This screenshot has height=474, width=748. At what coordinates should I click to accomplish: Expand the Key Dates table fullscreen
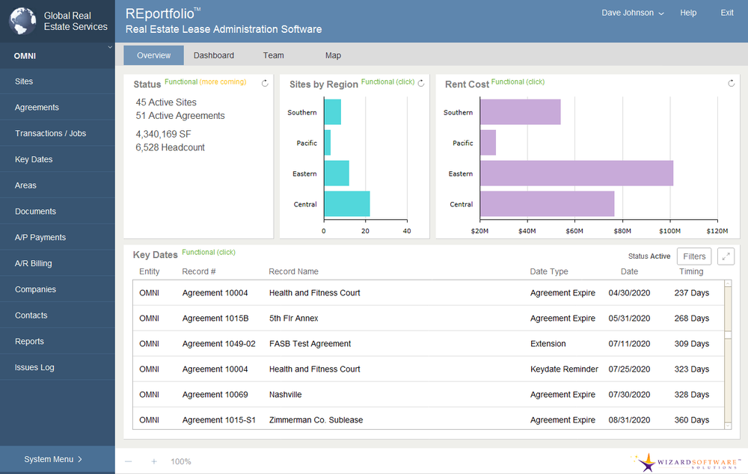[x=725, y=256]
